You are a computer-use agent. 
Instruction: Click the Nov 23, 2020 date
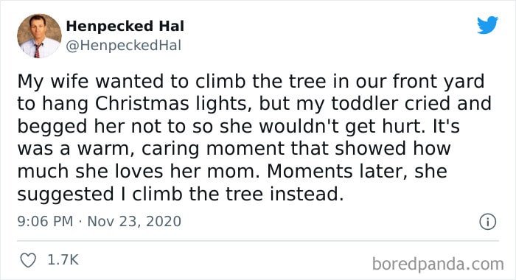pyautogui.click(x=134, y=221)
